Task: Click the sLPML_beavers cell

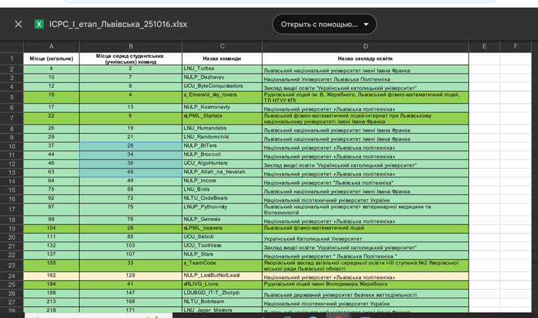Action: [222, 228]
